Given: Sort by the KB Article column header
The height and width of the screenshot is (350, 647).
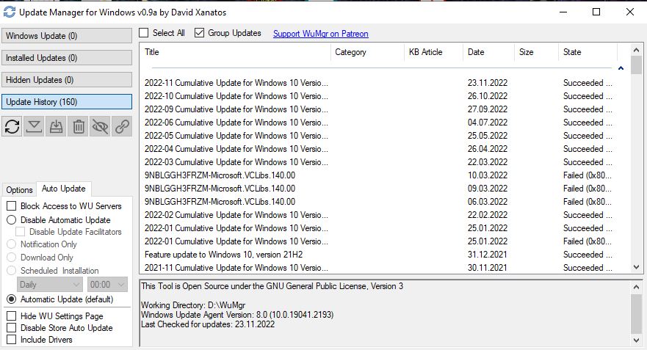Looking at the screenshot, I should pos(434,52).
